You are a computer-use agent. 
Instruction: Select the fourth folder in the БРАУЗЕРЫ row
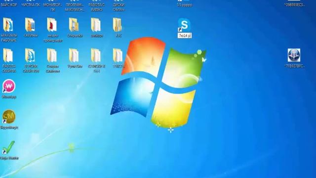pyautogui.click(x=74, y=25)
